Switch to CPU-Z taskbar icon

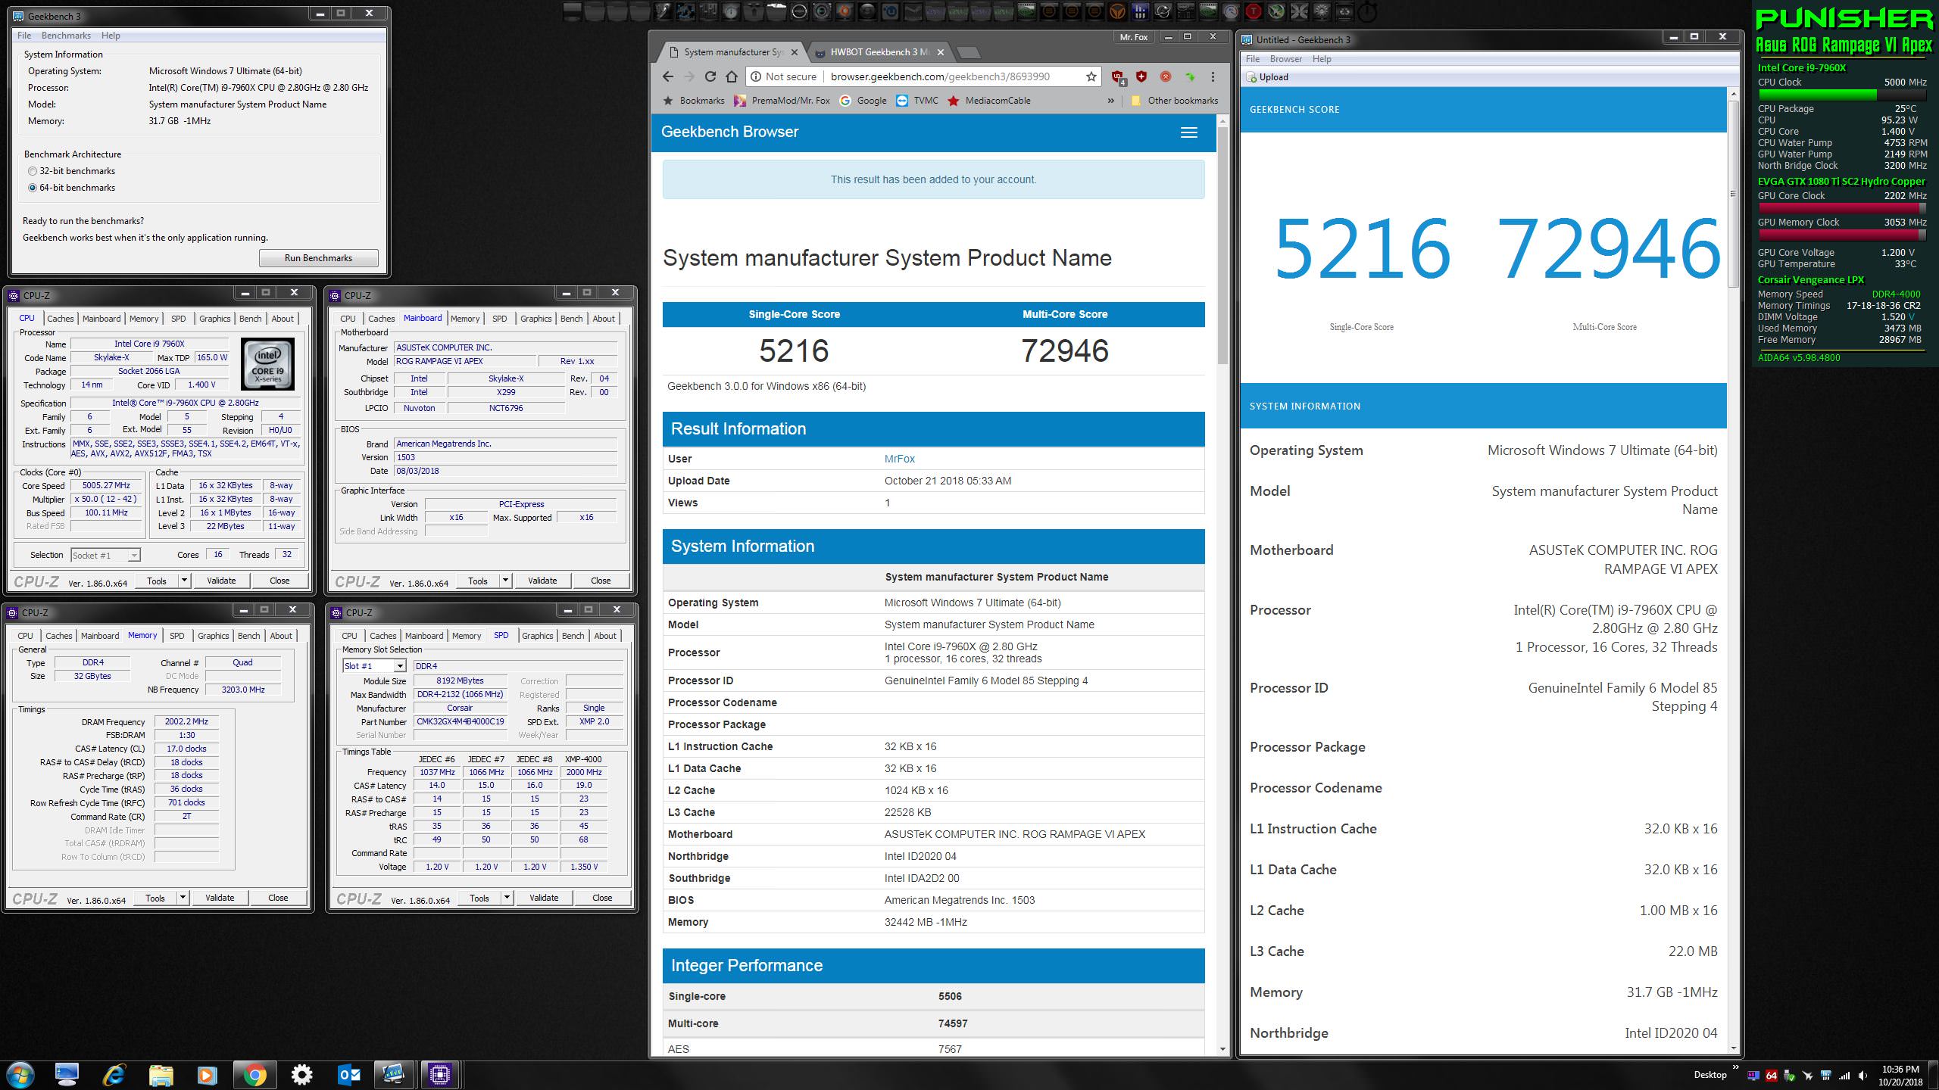click(440, 1075)
